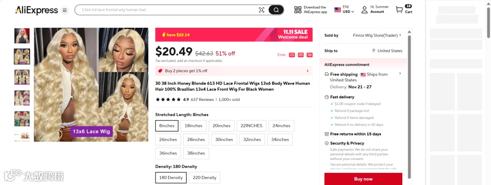The width and height of the screenshot is (491, 185).
Task: Open the hamburger categories menu
Action: coord(65,10)
